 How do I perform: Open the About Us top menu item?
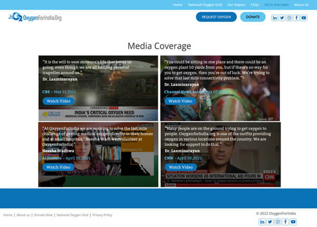click(x=301, y=5)
